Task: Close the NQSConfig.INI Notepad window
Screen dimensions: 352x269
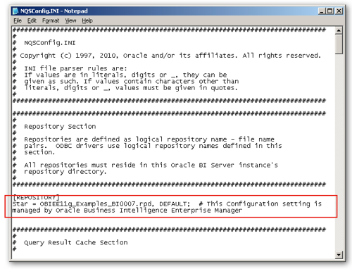Action: 339,11
